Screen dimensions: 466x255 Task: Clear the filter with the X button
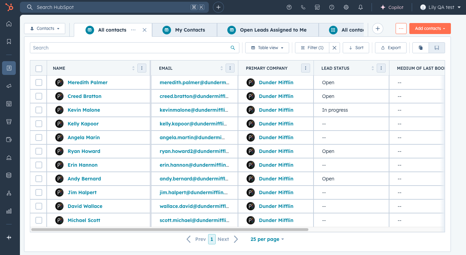[x=334, y=48]
